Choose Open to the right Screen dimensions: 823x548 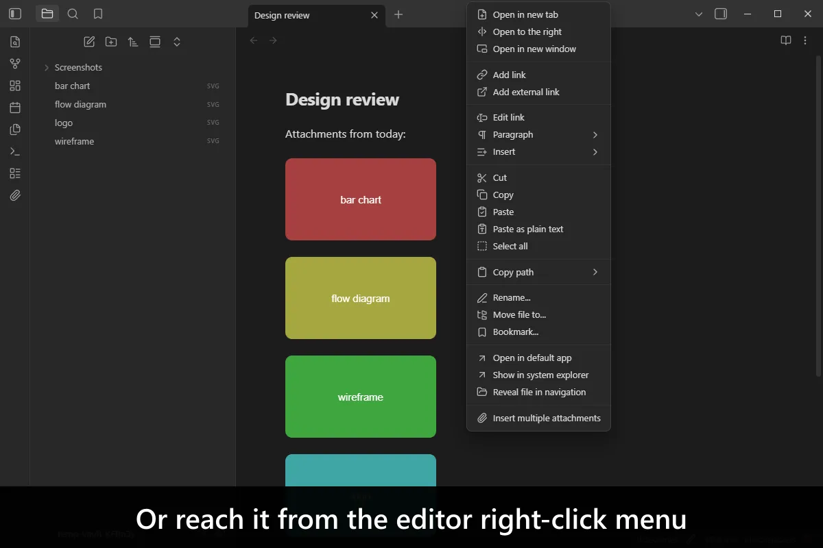pyautogui.click(x=538, y=32)
